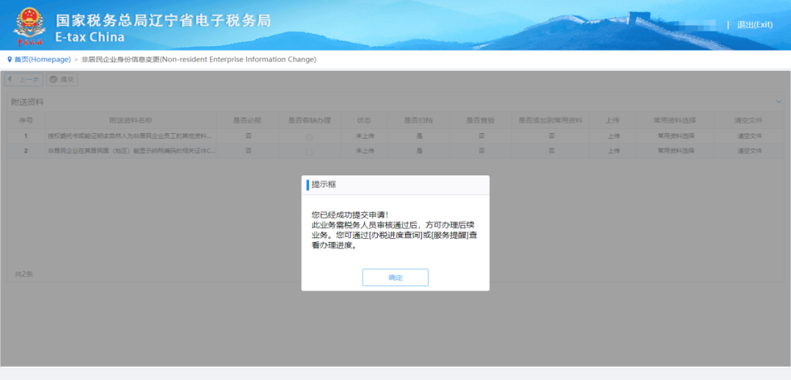Viewport: 791px width, 380px height.
Task: Click the 提示框 dialog title bar
Action: pyautogui.click(x=395, y=185)
